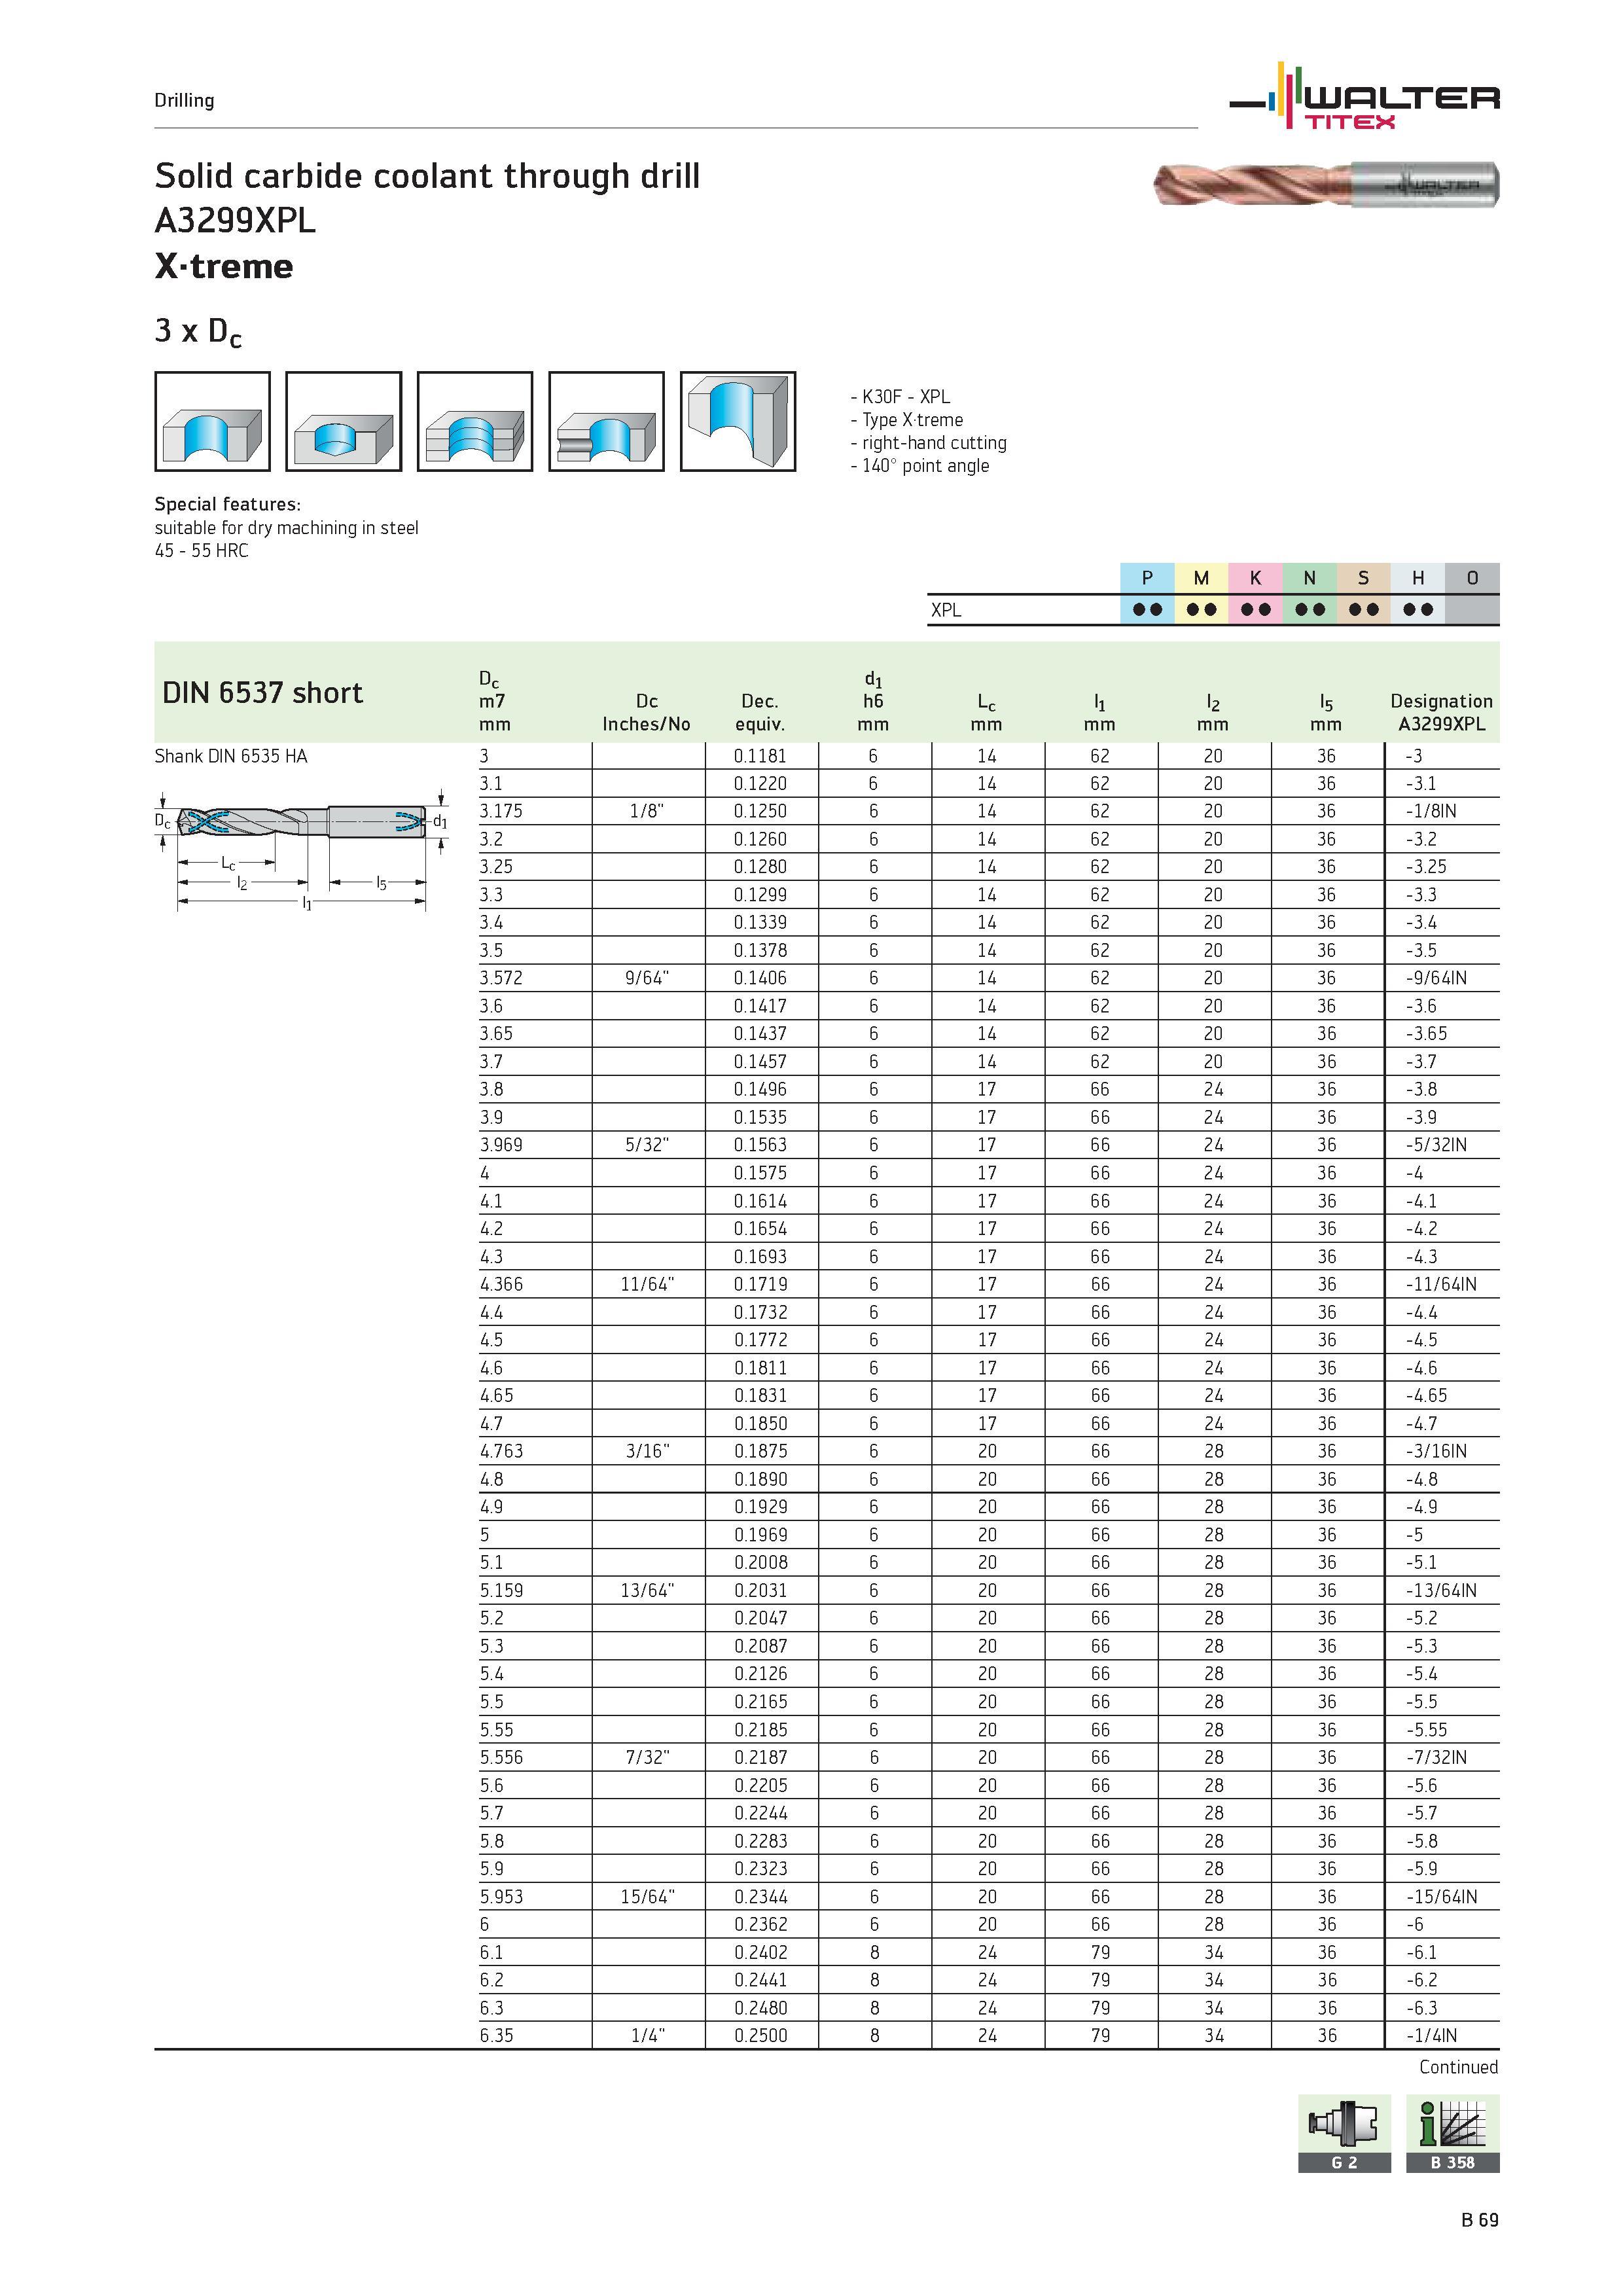Select the blind-hole application pictogram
This screenshot has width=1623, height=2296.
pyautogui.click(x=343, y=421)
